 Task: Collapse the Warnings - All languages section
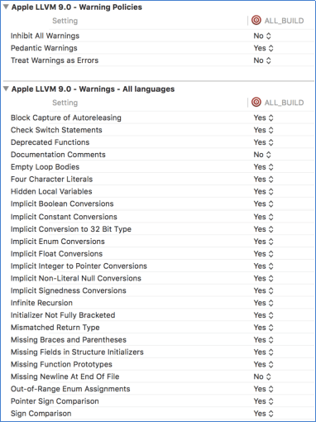point(6,89)
